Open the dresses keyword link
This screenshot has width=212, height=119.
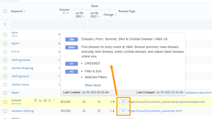pyautogui.click(x=16, y=100)
